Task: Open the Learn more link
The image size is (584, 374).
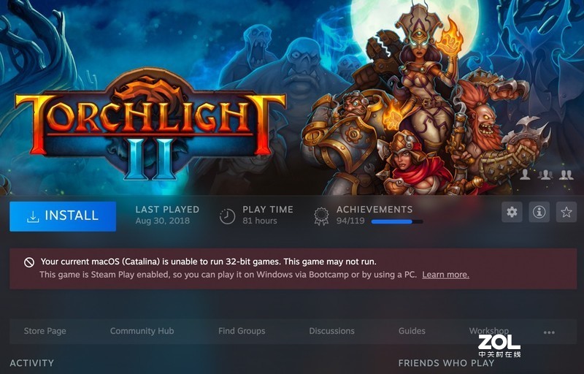Action: [x=445, y=275]
